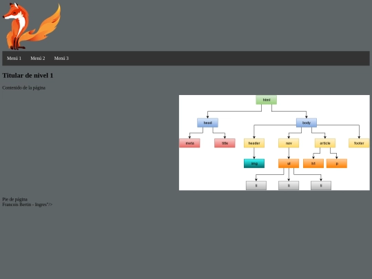This screenshot has height=279, width=372.
Task: Click the HTML tree diagram image
Action: click(274, 143)
